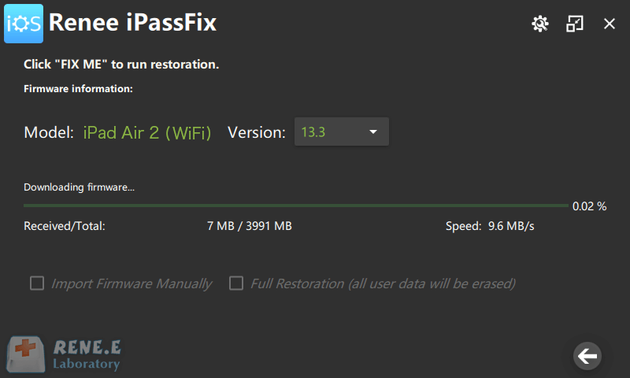Viewport: 630px width, 378px height.
Task: Click the iOS app logo icon
Action: 24,24
